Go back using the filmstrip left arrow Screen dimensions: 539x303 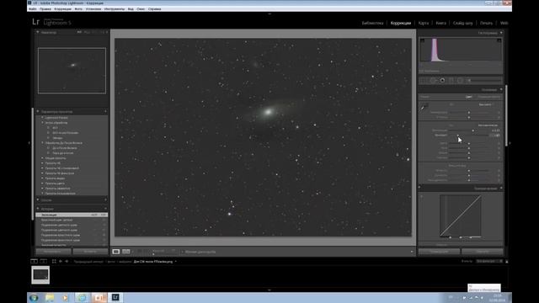61,262
